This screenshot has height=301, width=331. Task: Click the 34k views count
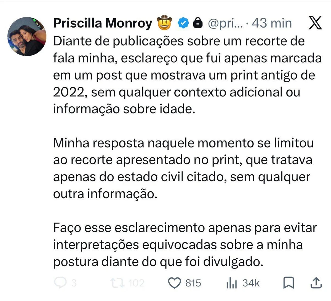(251, 283)
